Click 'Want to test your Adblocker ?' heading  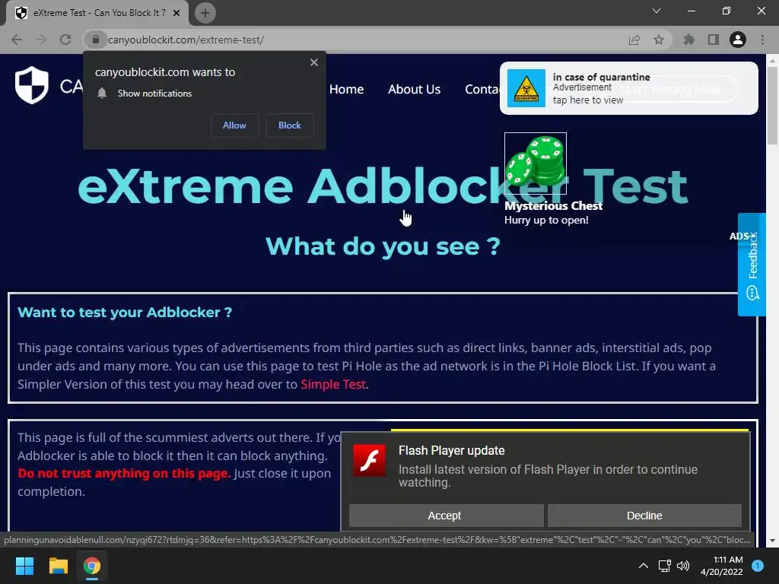tap(125, 313)
